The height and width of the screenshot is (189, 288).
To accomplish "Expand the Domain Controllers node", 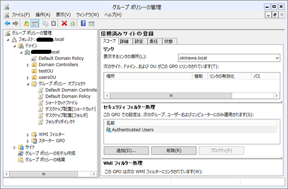I will point(28,65).
